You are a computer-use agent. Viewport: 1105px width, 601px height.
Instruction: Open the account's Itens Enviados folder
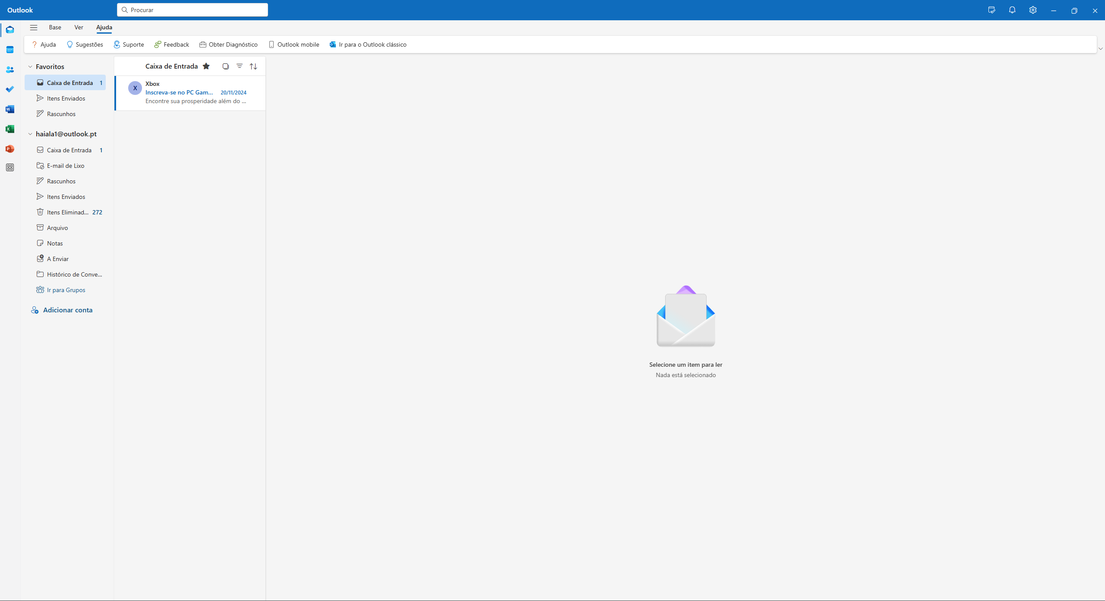[x=65, y=196]
